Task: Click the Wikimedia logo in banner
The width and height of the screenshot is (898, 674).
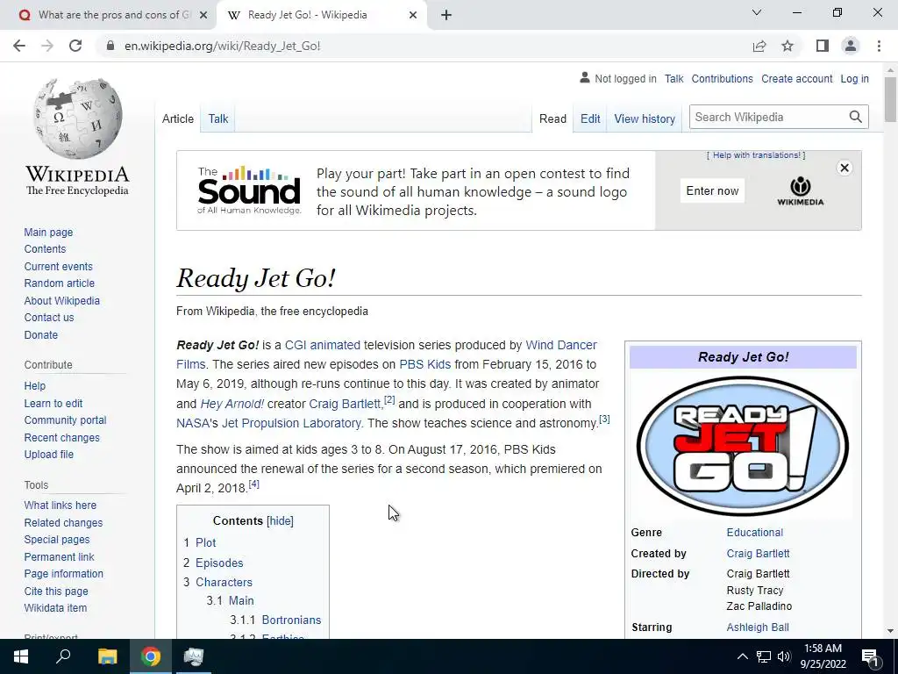Action: (x=800, y=190)
